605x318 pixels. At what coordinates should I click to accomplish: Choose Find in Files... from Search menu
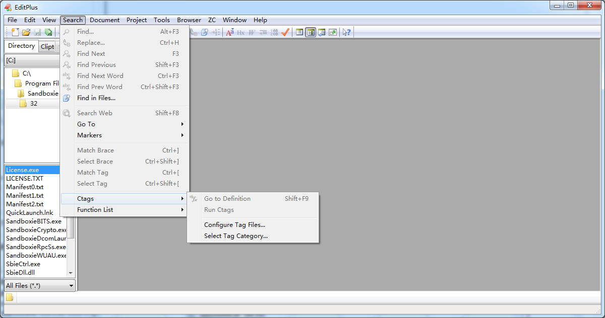(x=125, y=98)
